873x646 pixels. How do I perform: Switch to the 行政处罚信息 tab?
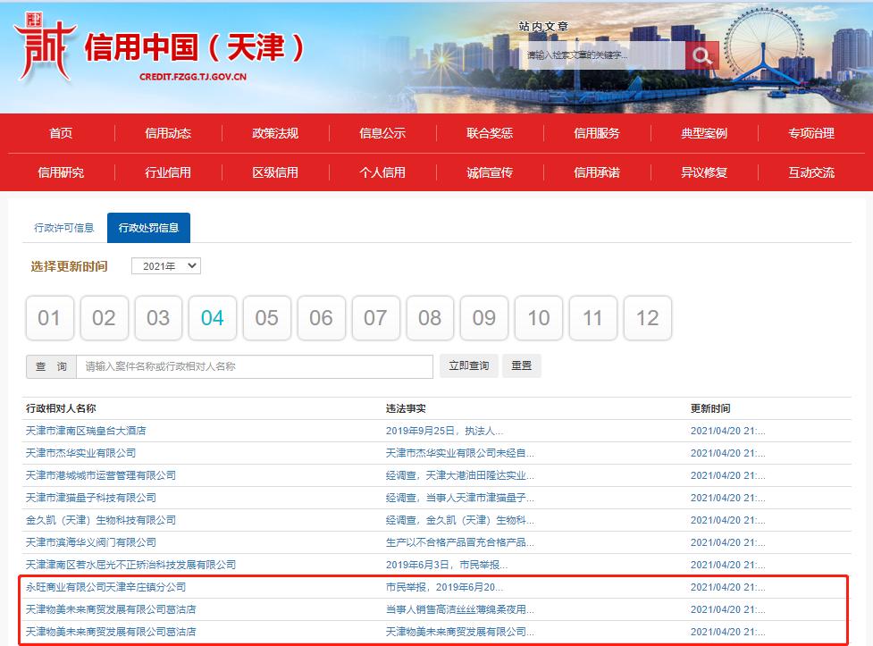coord(148,228)
